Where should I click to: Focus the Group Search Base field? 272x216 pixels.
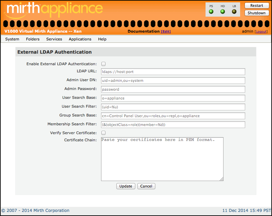click(173, 116)
